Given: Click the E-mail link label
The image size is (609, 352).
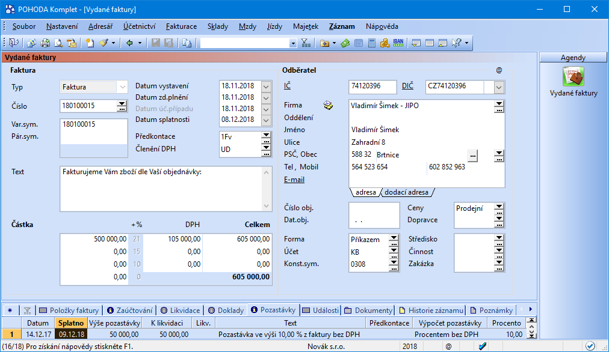Looking at the screenshot, I should coord(294,180).
